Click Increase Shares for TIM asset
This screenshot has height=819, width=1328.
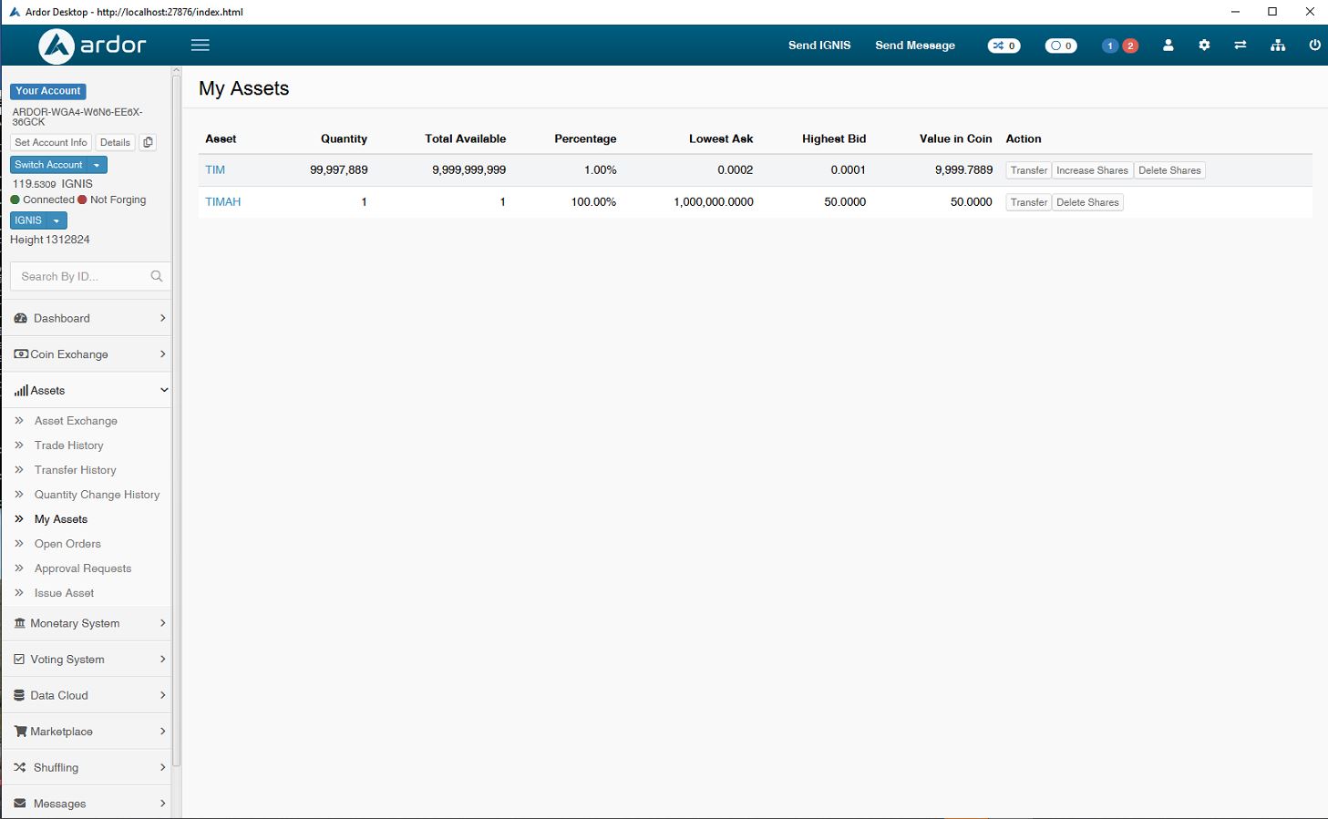(1092, 170)
